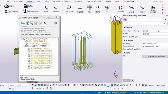
Task: Open Assembly Tree Viewer help icon
Action: click(56, 23)
